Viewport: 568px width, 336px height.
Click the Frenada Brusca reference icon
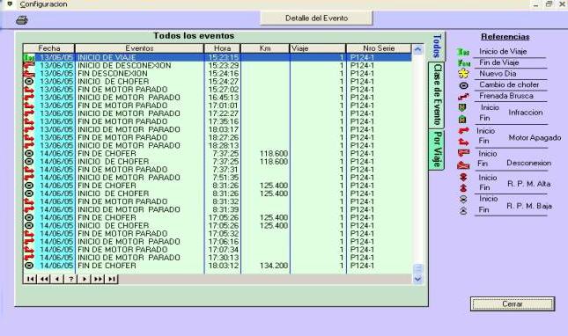463,97
